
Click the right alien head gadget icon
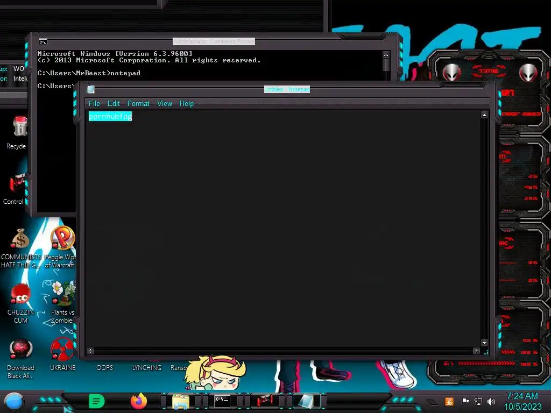[x=528, y=73]
